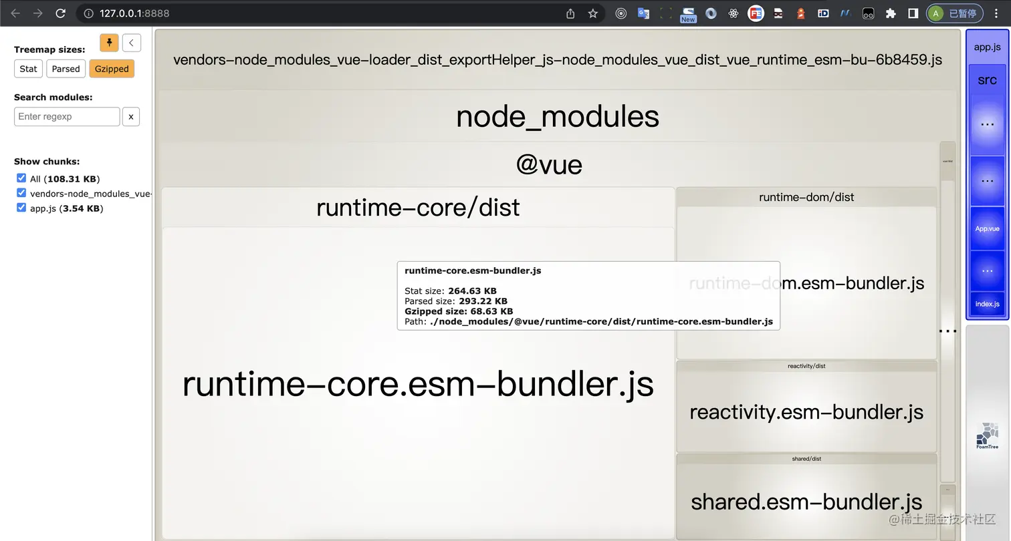Image resolution: width=1011 pixels, height=541 pixels.
Task: Click the App.vue module block
Action: click(988, 228)
